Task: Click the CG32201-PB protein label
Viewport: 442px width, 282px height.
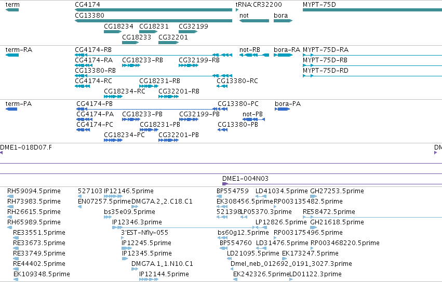Action: click(179, 135)
